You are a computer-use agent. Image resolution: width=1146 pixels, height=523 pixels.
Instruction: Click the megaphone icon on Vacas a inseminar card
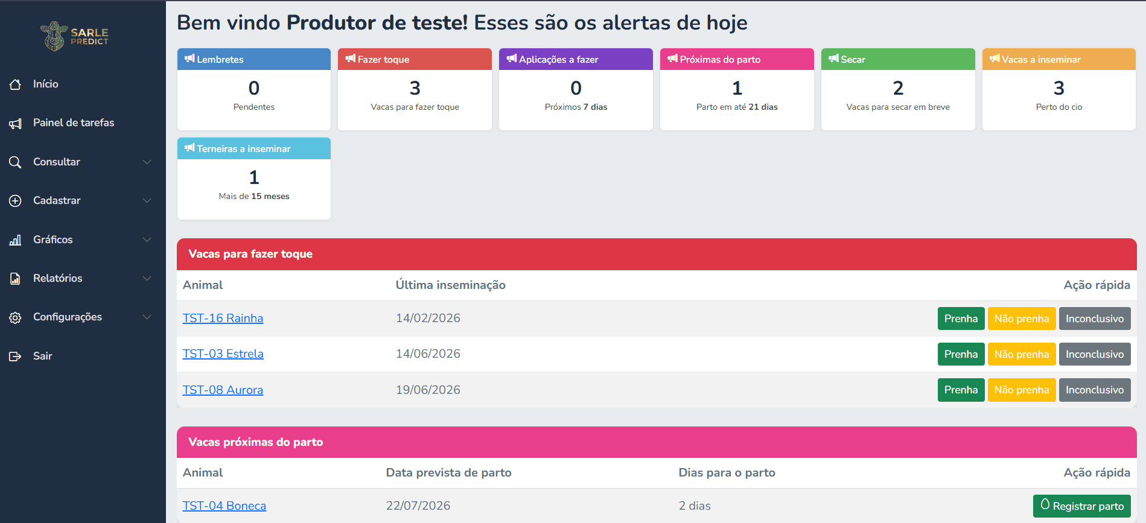pyautogui.click(x=995, y=59)
